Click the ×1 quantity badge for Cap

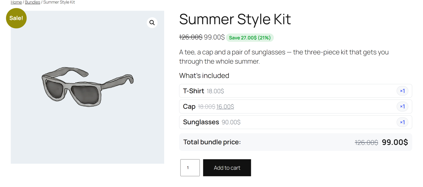tap(402, 107)
